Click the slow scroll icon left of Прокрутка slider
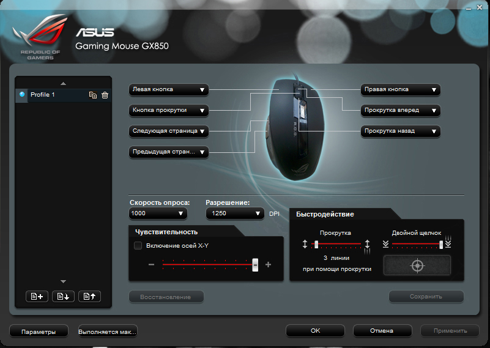This screenshot has height=348, width=490. 305,244
